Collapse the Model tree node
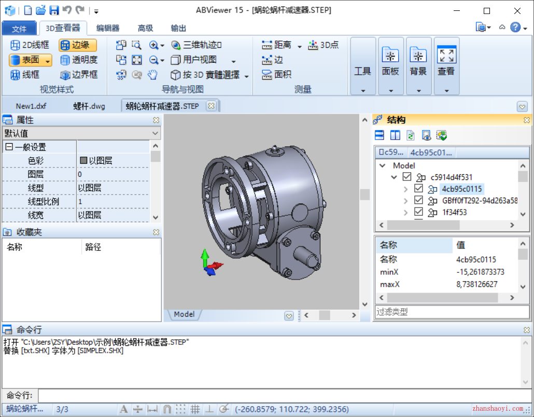The width and height of the screenshot is (534, 417). [383, 165]
